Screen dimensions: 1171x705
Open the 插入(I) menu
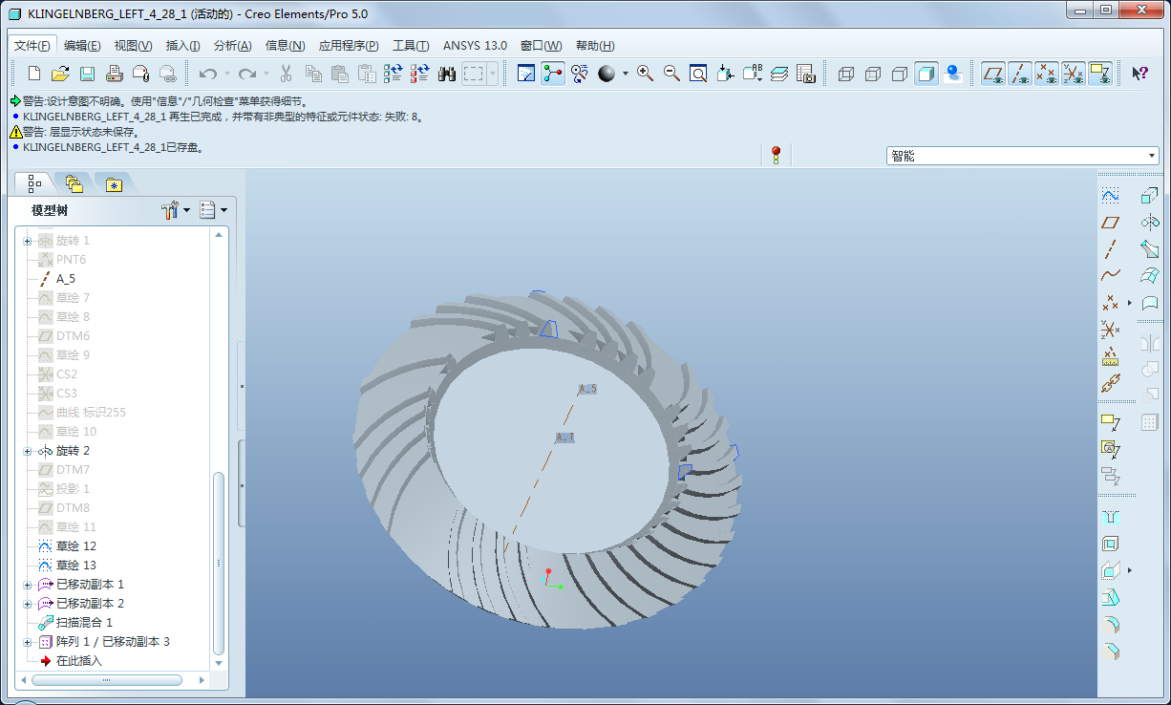(x=182, y=46)
